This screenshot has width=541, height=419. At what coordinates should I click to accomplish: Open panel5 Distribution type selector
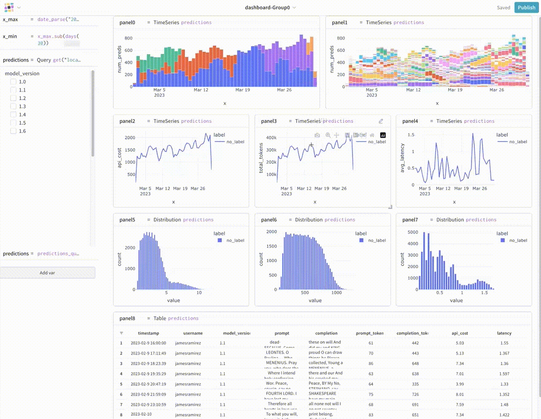167,220
